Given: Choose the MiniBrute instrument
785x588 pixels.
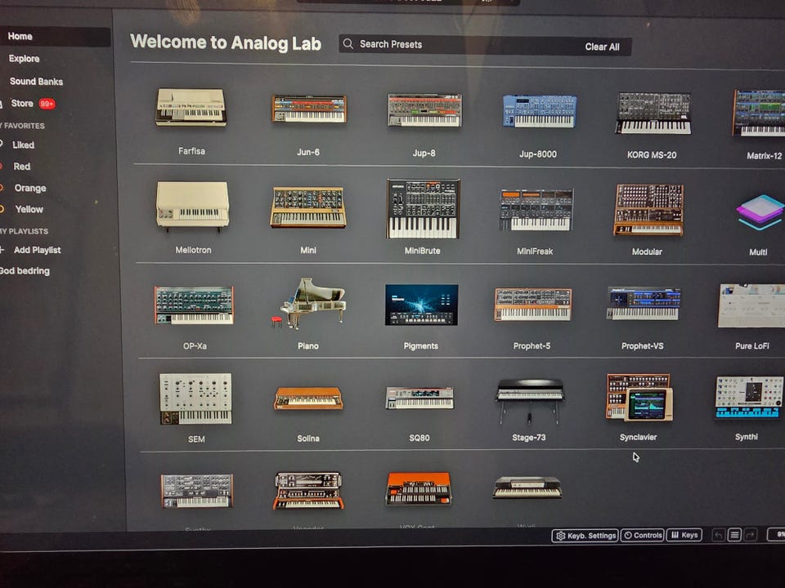Looking at the screenshot, I should pos(423,208).
